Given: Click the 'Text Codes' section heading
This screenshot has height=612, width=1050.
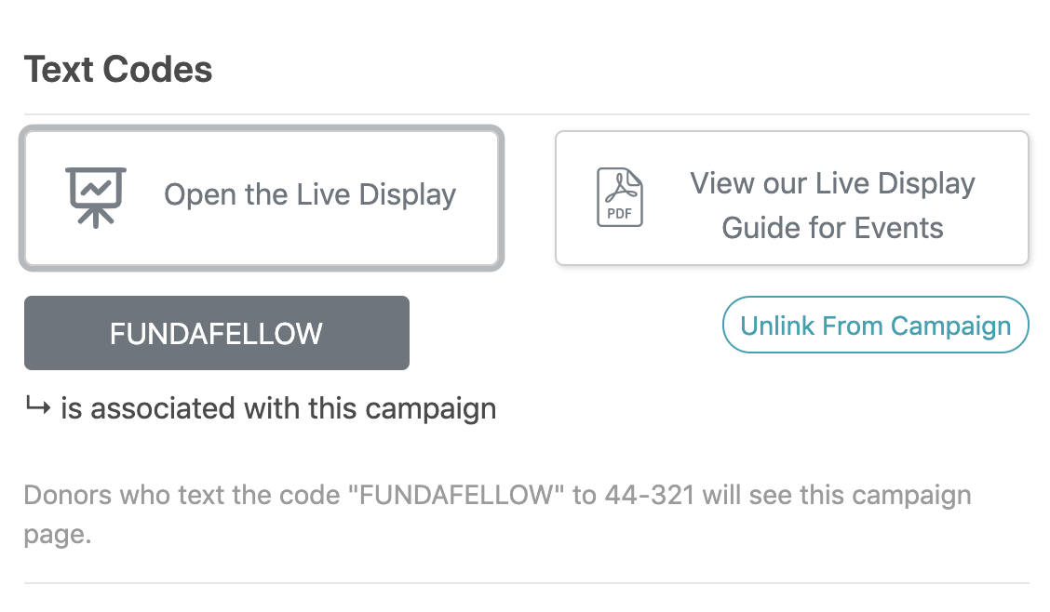Looking at the screenshot, I should coord(118,69).
